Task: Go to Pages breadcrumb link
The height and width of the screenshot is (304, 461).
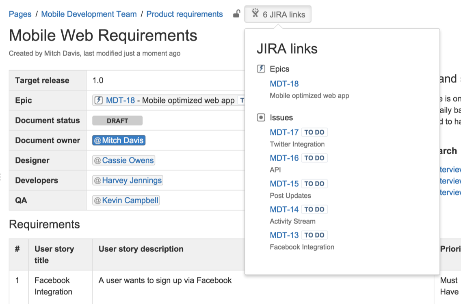Action: tap(20, 14)
